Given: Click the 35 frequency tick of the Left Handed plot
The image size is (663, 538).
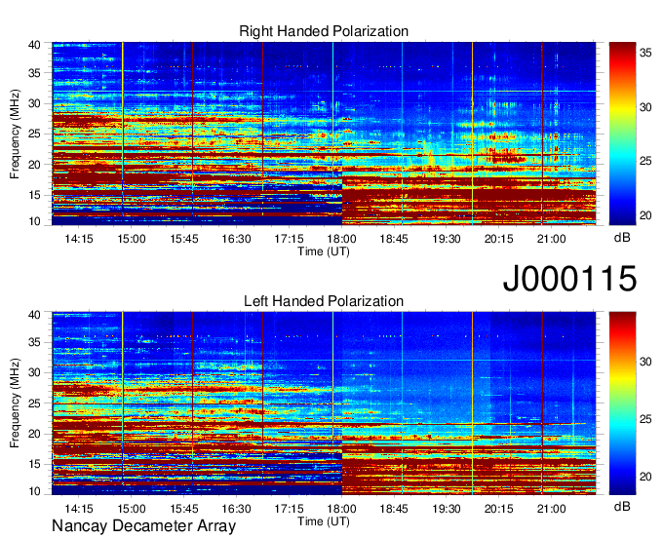Looking at the screenshot, I should pyautogui.click(x=34, y=342).
